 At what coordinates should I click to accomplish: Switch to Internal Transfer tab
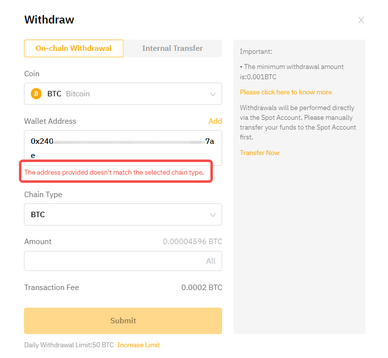click(172, 48)
